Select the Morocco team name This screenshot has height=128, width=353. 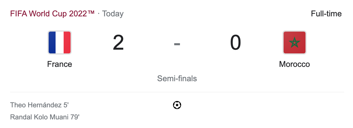click(294, 64)
